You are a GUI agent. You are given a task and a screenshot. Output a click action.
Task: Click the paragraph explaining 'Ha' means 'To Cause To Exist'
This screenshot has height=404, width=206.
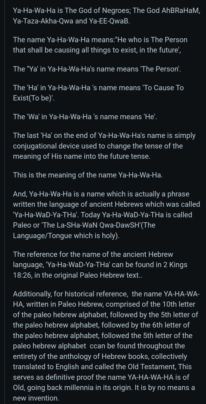pos(98,93)
